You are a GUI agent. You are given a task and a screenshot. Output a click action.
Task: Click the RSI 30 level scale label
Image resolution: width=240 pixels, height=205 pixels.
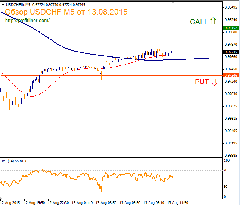[225, 187]
